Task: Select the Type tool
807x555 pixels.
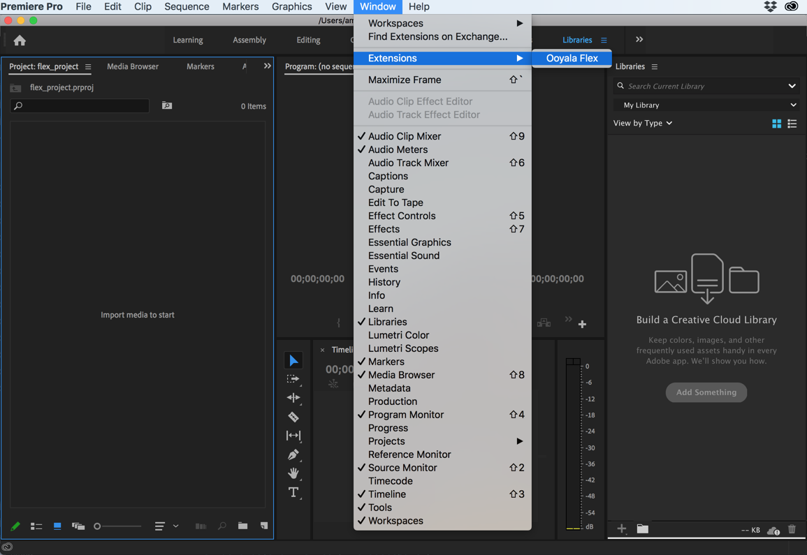Action: 293,492
